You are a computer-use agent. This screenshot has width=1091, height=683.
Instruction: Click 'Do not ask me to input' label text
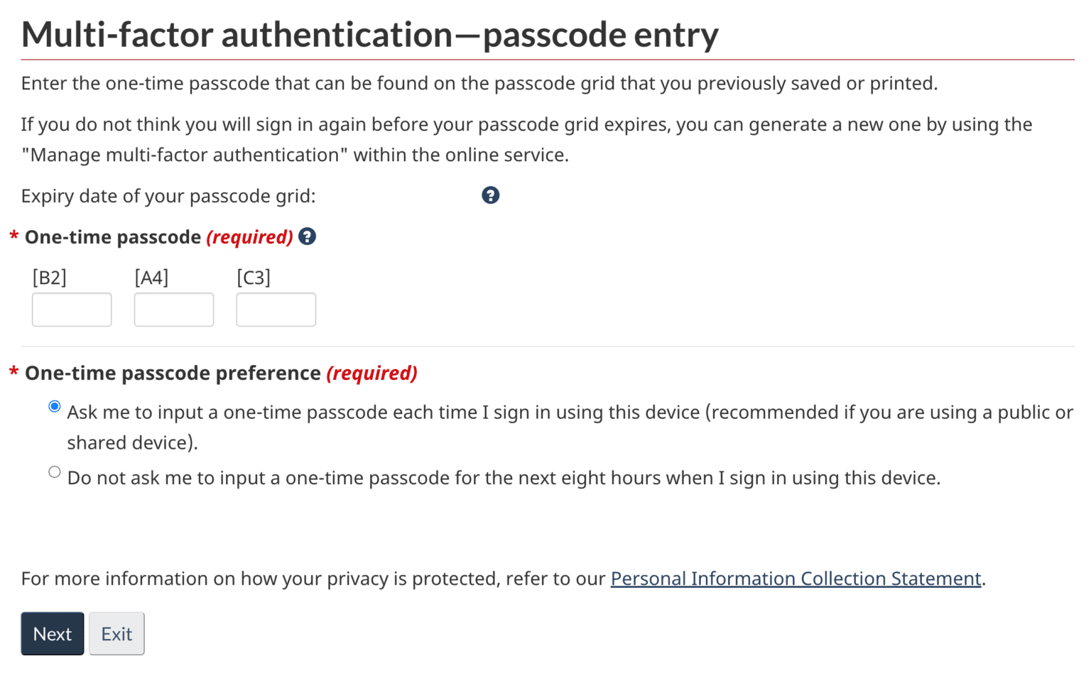click(x=503, y=478)
